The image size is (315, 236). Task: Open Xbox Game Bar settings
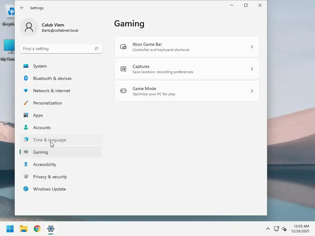187,47
